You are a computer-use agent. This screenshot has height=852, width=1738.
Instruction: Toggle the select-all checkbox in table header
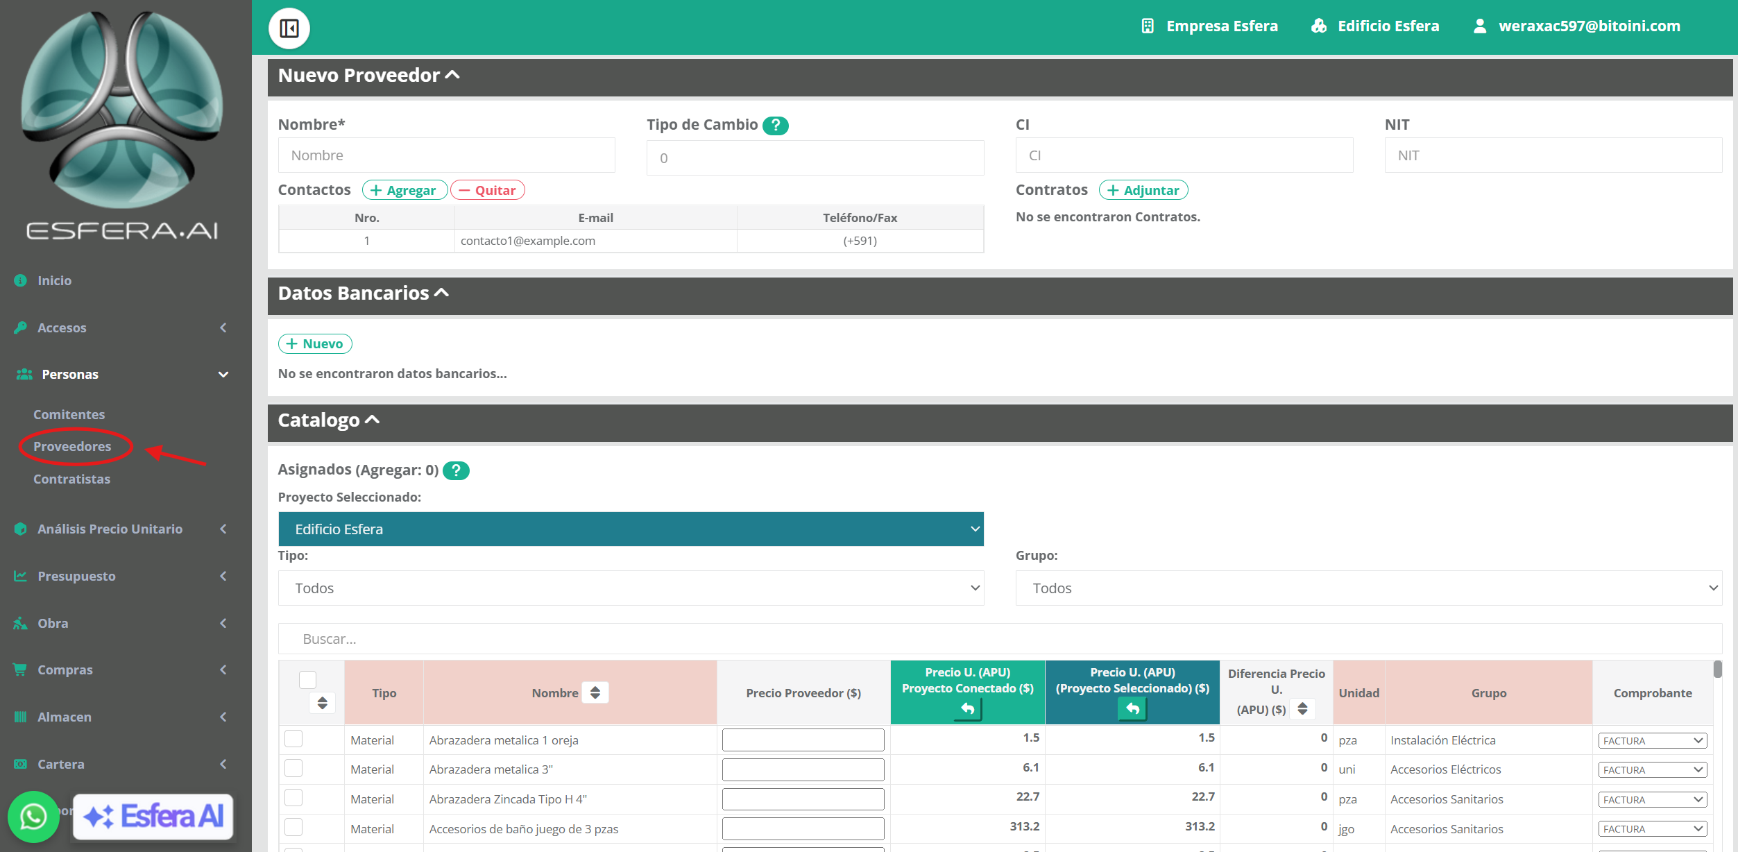(x=308, y=679)
